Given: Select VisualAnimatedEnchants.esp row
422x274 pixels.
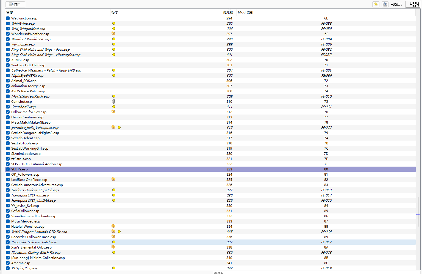Looking at the screenshot, I should point(210,216).
